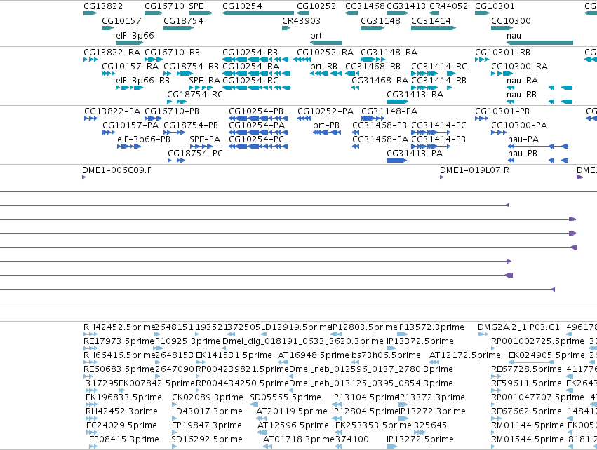
Task: Select transcript SPE-RA
Action: [204, 81]
